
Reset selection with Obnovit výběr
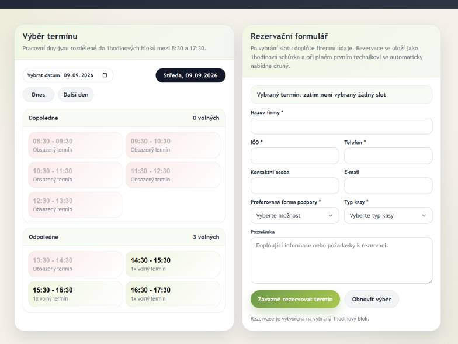tap(372, 300)
